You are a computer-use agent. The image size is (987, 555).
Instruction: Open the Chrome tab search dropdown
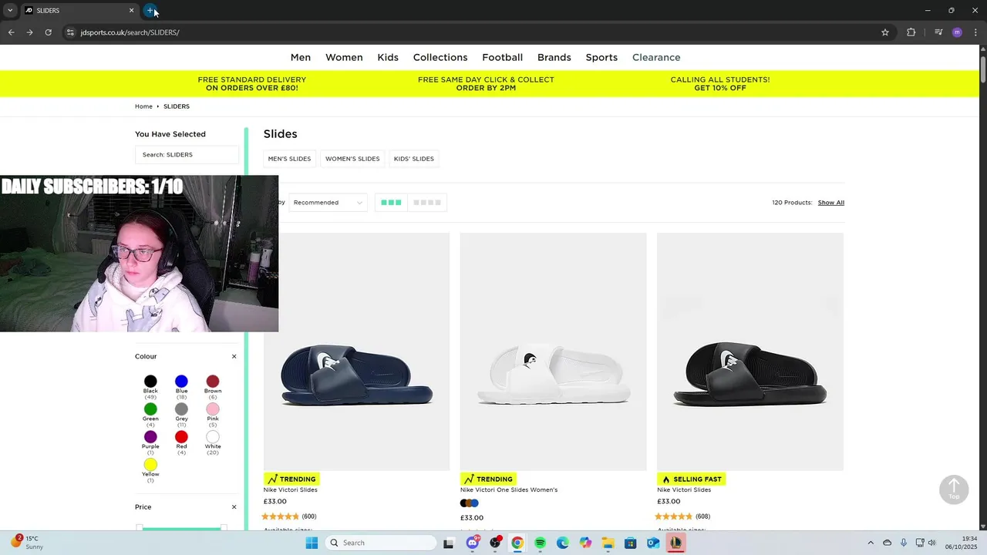point(10,11)
